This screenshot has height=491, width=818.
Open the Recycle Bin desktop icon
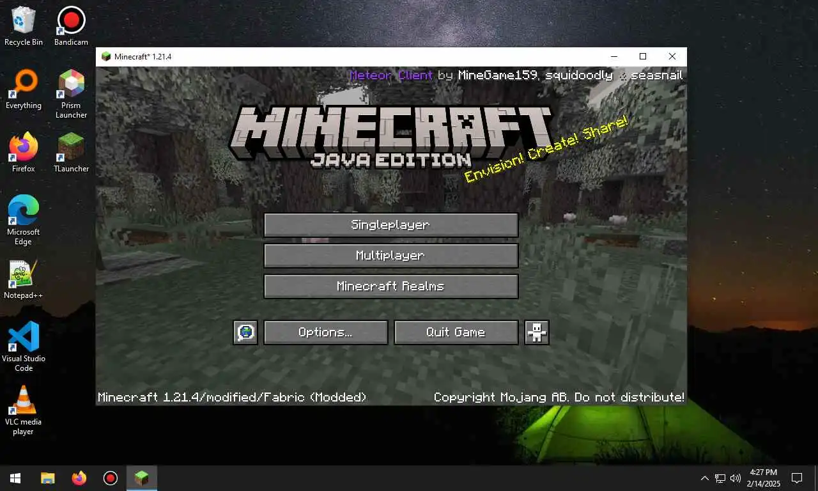pos(24,27)
